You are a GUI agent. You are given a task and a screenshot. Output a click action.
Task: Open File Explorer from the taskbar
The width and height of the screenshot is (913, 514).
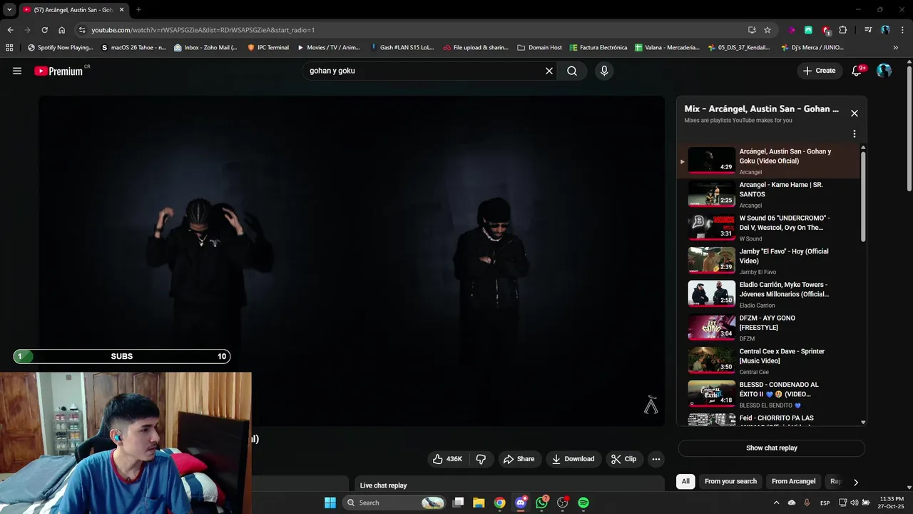pos(479,503)
